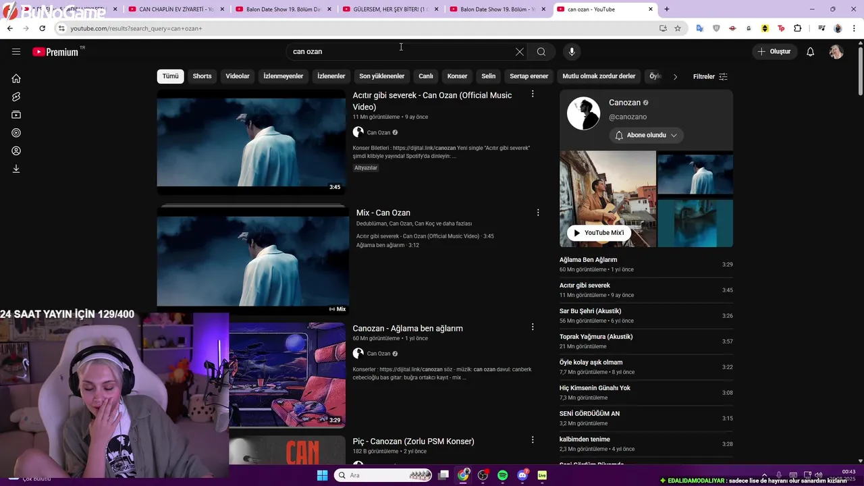The image size is (864, 486).
Task: Play the YouTube Mix'i button
Action: (598, 233)
